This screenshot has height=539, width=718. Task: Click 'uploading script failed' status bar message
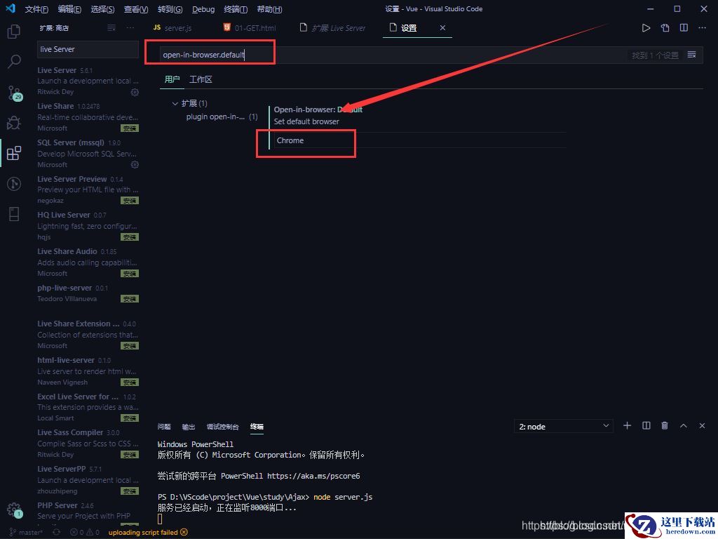148,532
